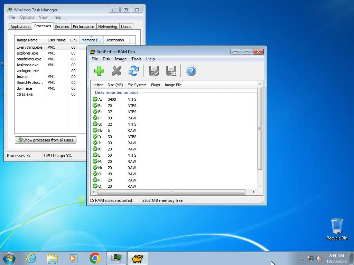Open the Recycle Bin desktop icon

click(337, 229)
